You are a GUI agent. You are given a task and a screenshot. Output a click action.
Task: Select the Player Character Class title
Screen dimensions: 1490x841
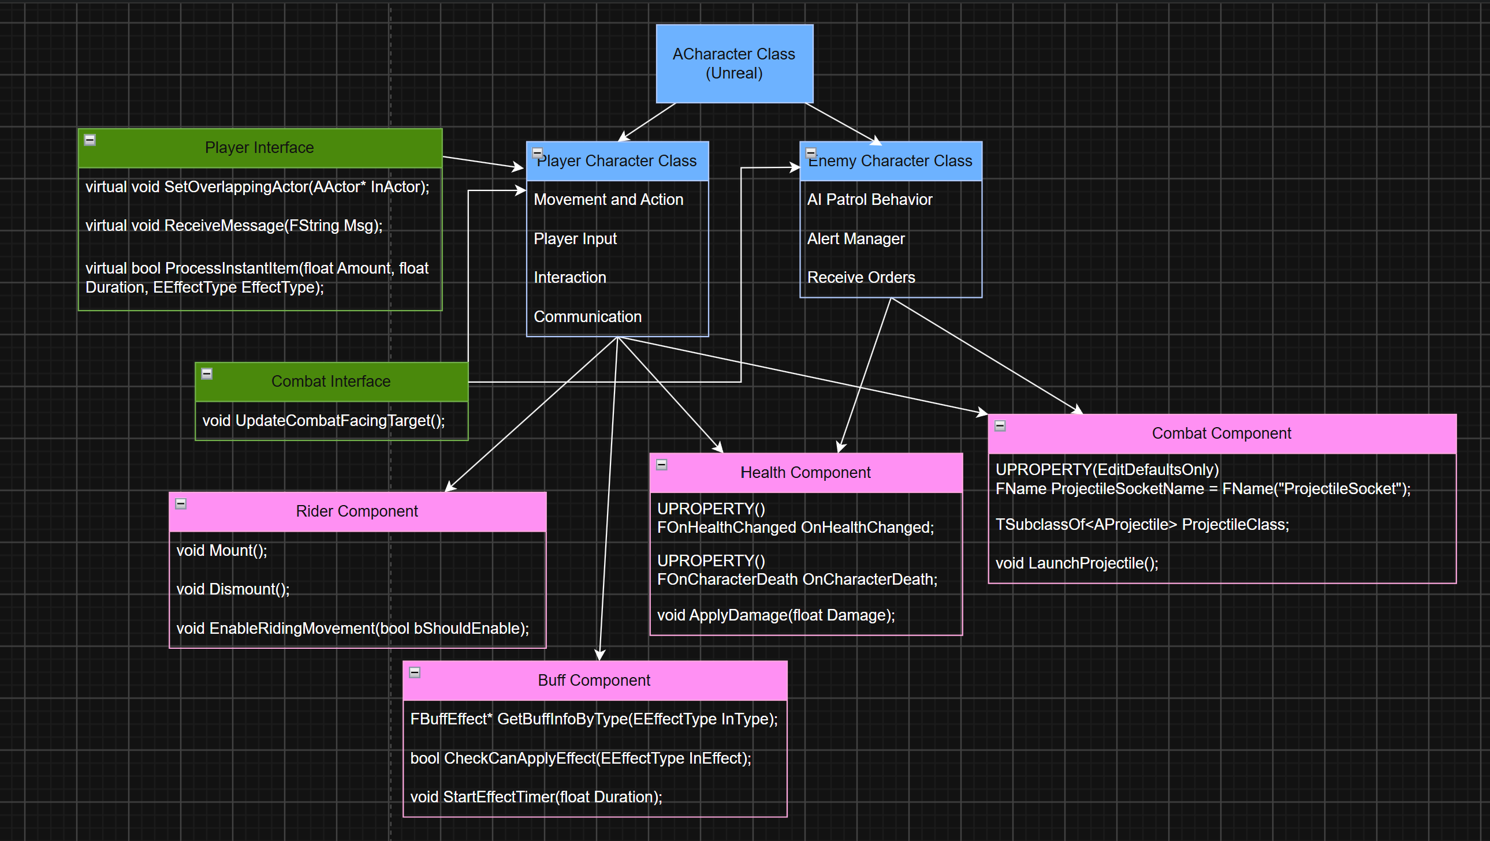(617, 161)
